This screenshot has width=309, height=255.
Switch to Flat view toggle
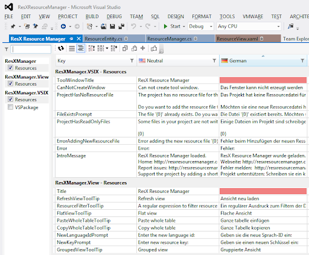(72, 48)
